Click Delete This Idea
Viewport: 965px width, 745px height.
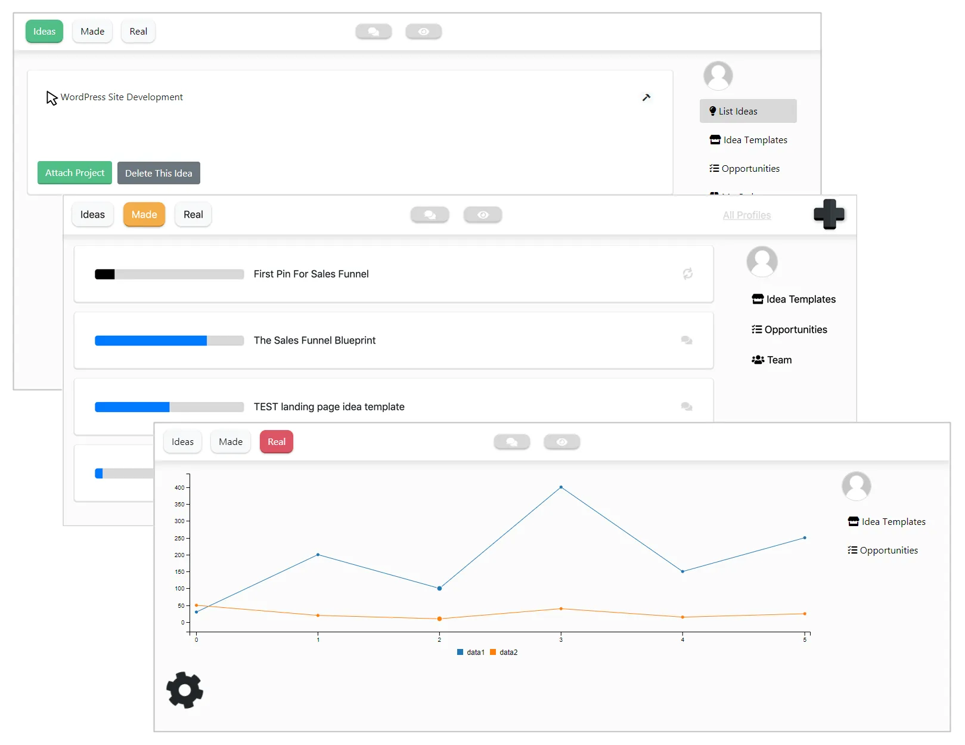pos(159,172)
